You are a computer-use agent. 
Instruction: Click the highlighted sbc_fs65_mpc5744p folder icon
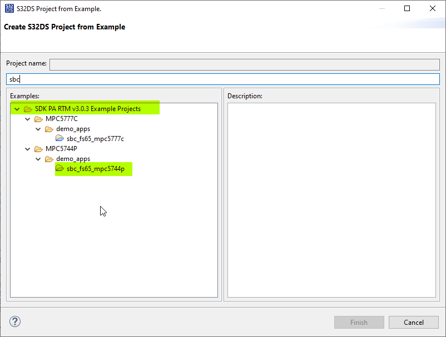(x=60, y=169)
